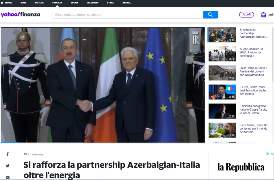
Task: Click the blue search magnifier button
Action: tap(210, 15)
